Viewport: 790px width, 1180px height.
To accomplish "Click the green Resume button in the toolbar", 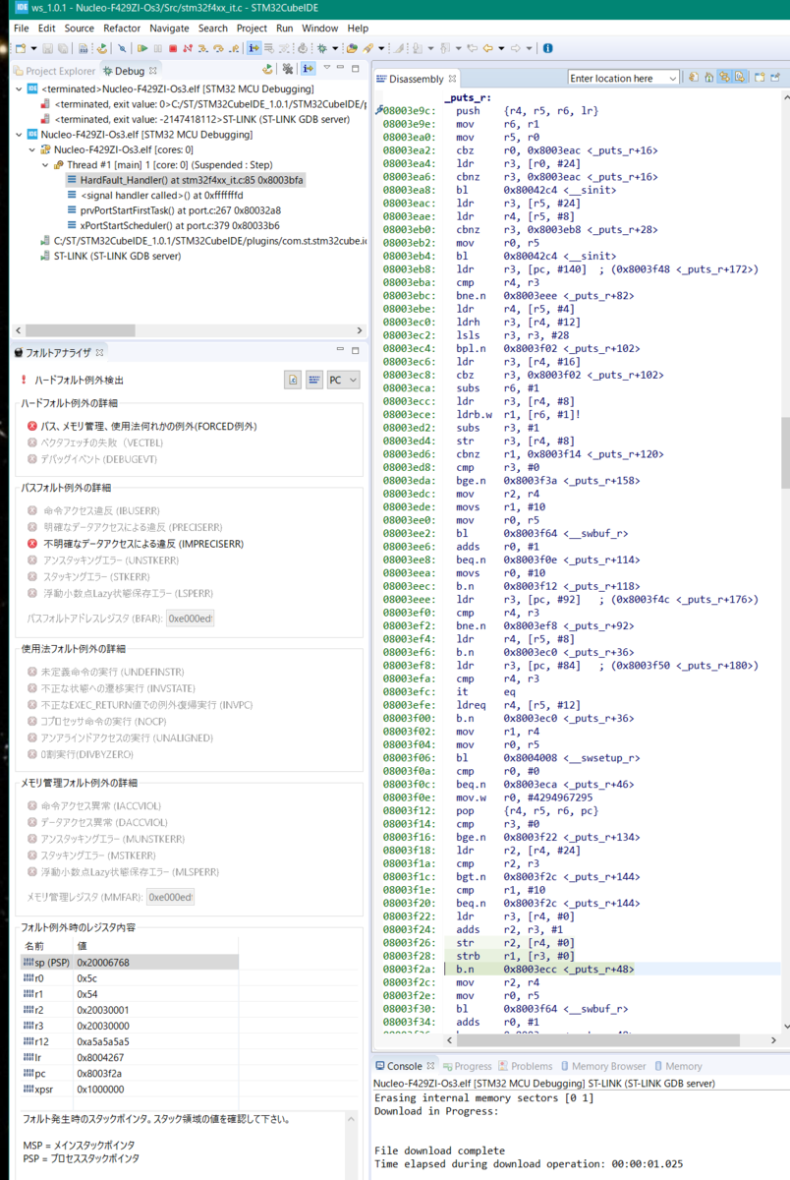I will (141, 47).
